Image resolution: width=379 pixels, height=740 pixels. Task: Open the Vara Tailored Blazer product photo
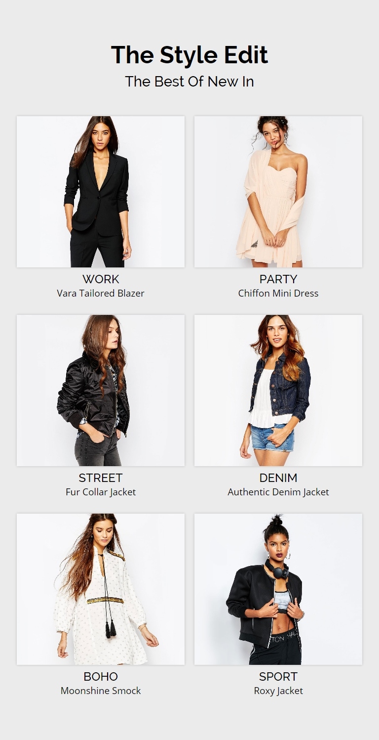point(101,192)
